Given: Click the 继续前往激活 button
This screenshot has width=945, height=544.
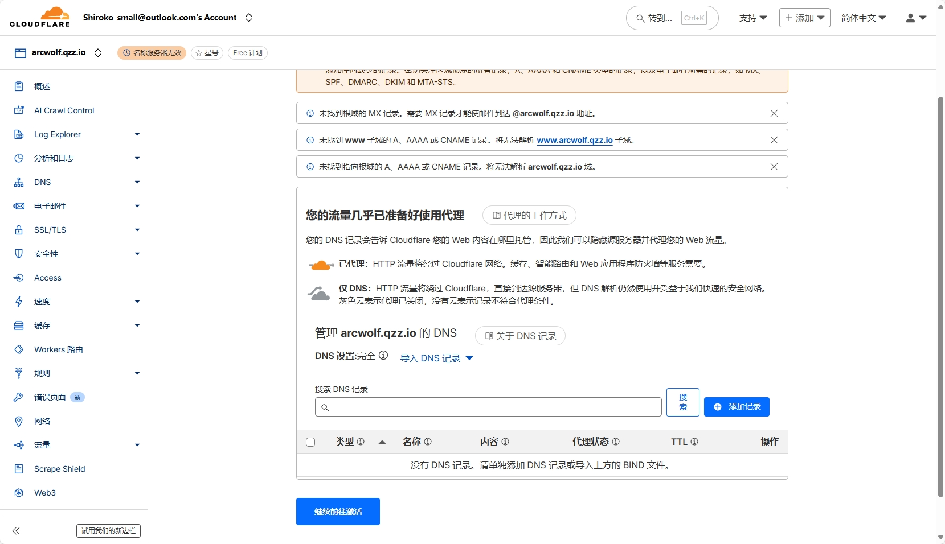Looking at the screenshot, I should [338, 512].
